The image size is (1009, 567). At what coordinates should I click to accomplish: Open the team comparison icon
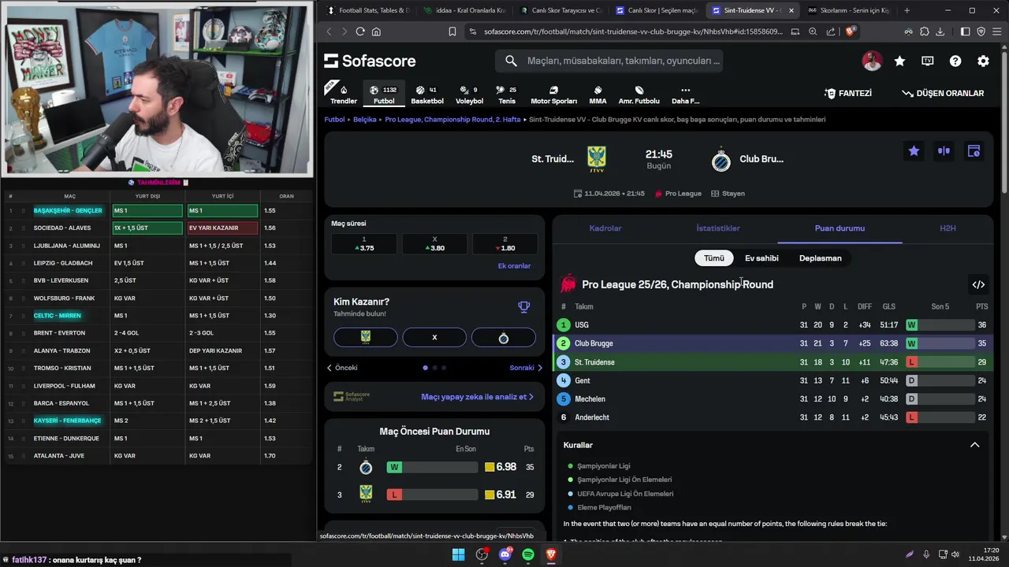coord(944,151)
